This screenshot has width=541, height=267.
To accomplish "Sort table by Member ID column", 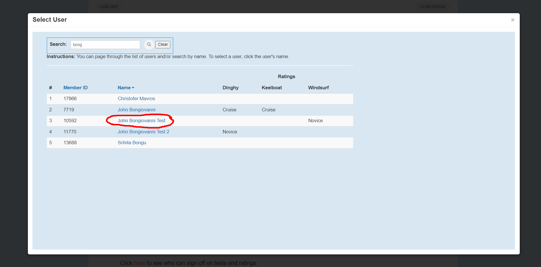I will click(x=76, y=88).
